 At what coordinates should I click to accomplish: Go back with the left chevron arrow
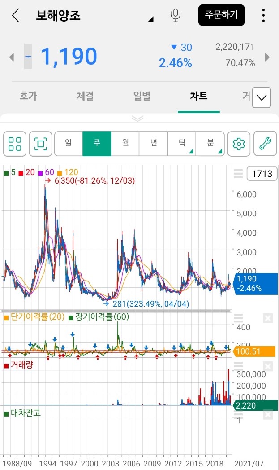pyautogui.click(x=16, y=15)
